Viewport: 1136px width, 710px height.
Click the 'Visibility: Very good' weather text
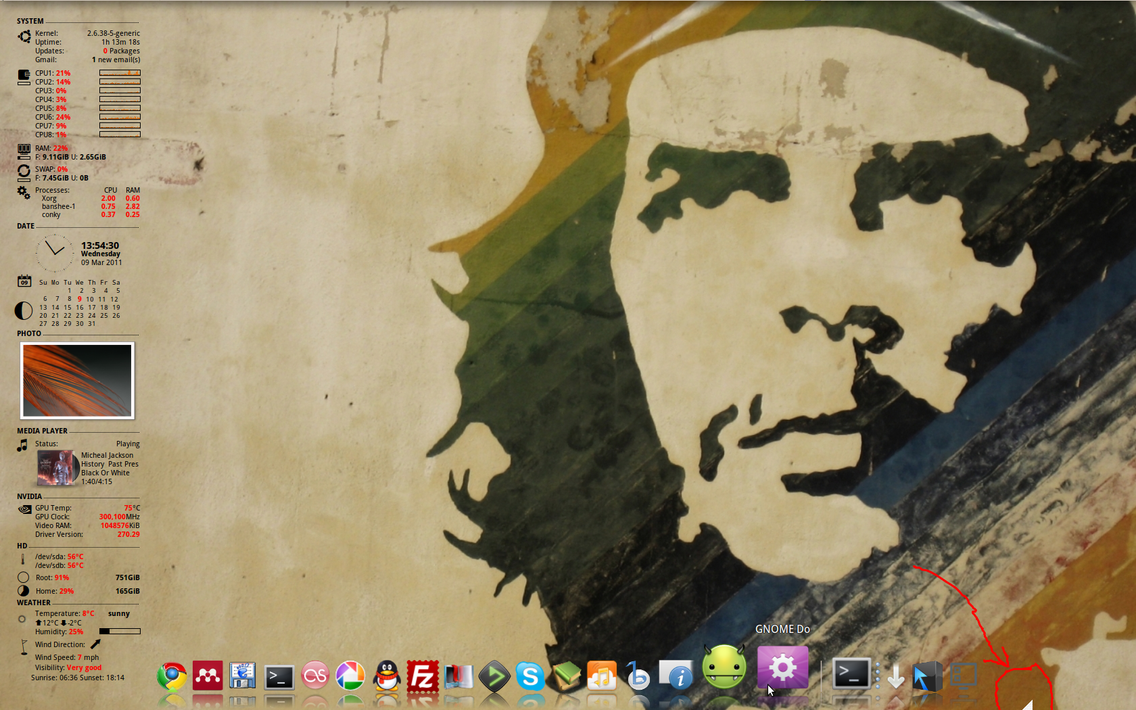(68, 667)
